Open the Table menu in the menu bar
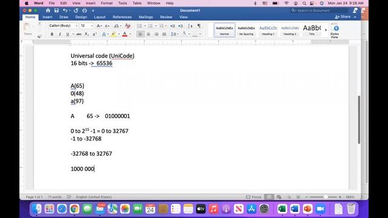 (x=137, y=3)
